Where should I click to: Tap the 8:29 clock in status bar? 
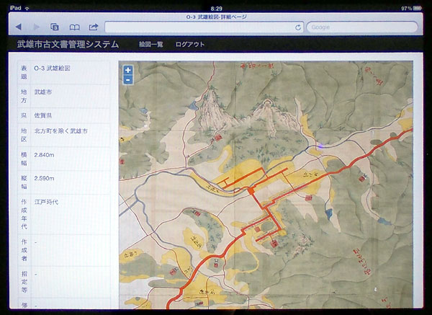(x=216, y=9)
